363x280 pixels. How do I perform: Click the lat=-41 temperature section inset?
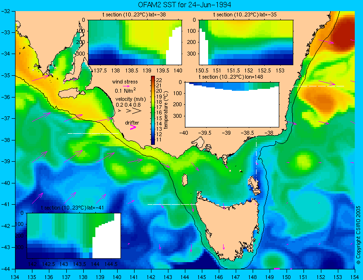pos(74,236)
